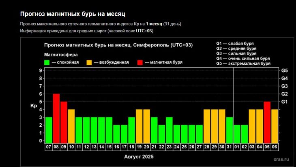Screen dimensions: 296x167
Task: Click date label 16 on the x-axis
Action: click(116, 147)
